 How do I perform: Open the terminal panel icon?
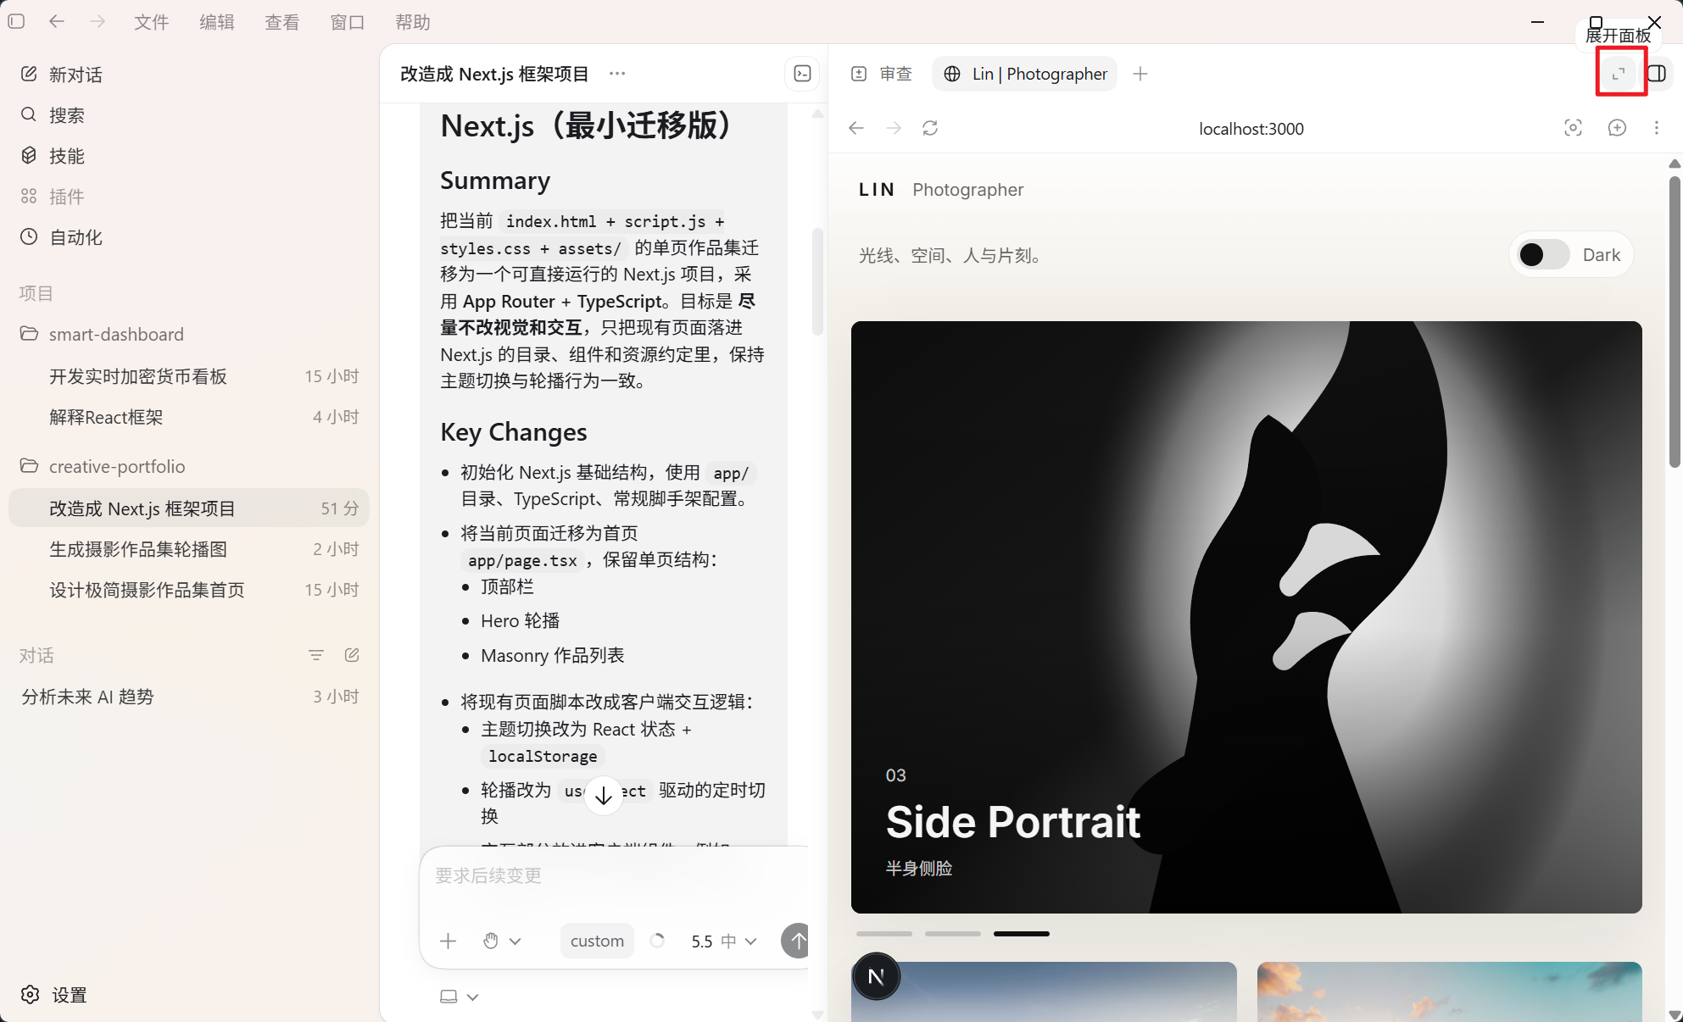[802, 74]
